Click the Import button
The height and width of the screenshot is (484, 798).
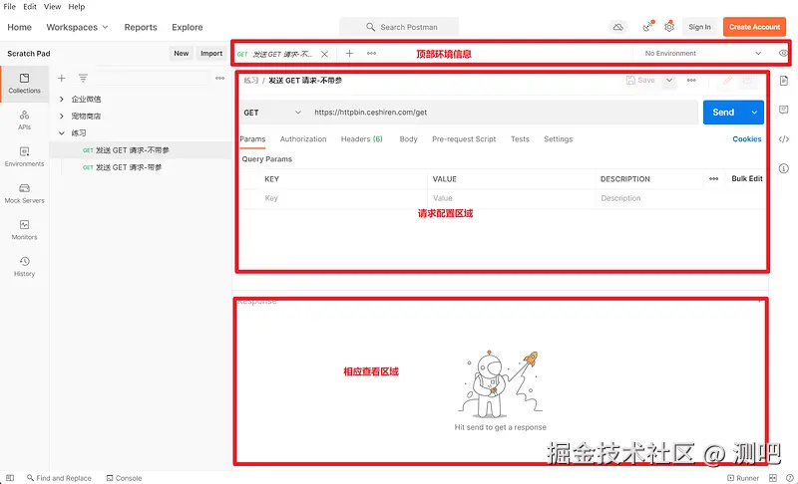[x=211, y=54]
